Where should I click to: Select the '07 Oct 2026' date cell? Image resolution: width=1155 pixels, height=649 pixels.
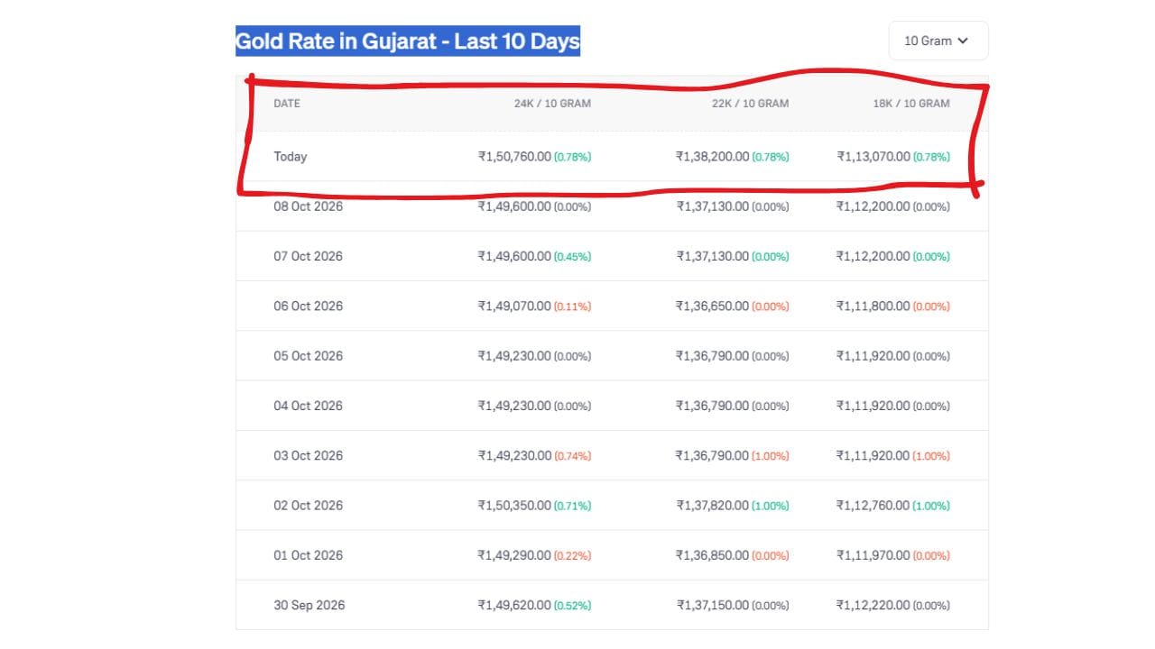[309, 256]
